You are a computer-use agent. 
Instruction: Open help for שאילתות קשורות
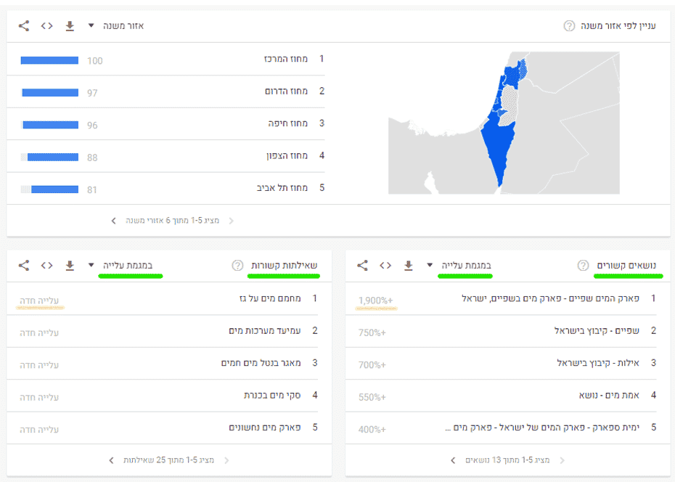[237, 266]
